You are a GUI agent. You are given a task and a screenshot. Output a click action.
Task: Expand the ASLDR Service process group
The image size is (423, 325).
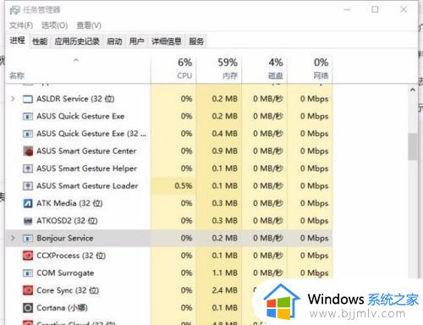[13, 99]
